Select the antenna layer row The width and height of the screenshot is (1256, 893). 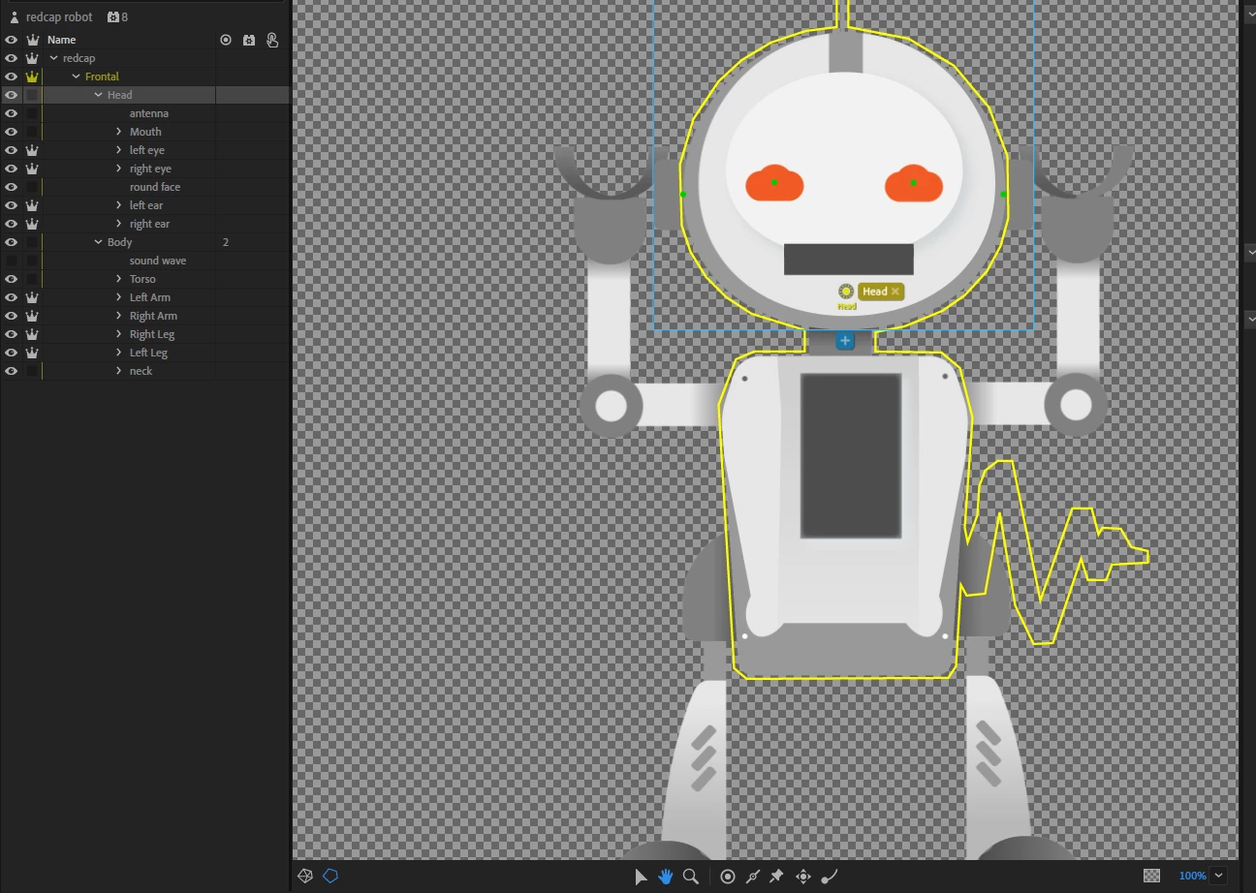tap(145, 113)
